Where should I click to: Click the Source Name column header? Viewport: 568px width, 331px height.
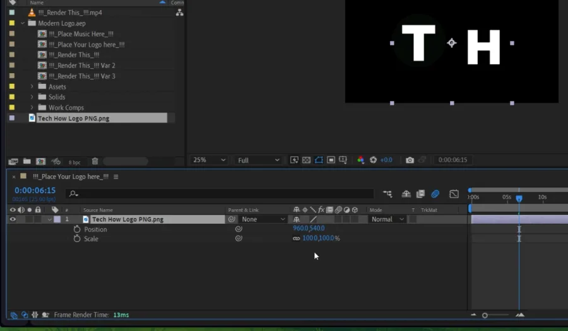[x=98, y=210]
